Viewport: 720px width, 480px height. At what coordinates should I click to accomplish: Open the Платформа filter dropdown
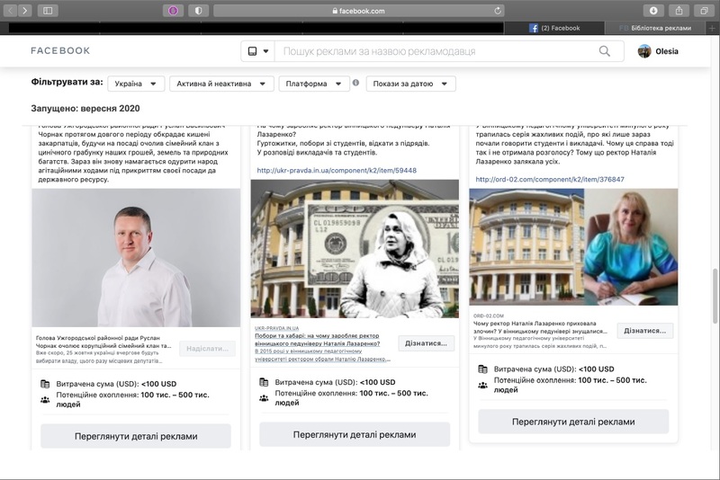click(x=314, y=84)
